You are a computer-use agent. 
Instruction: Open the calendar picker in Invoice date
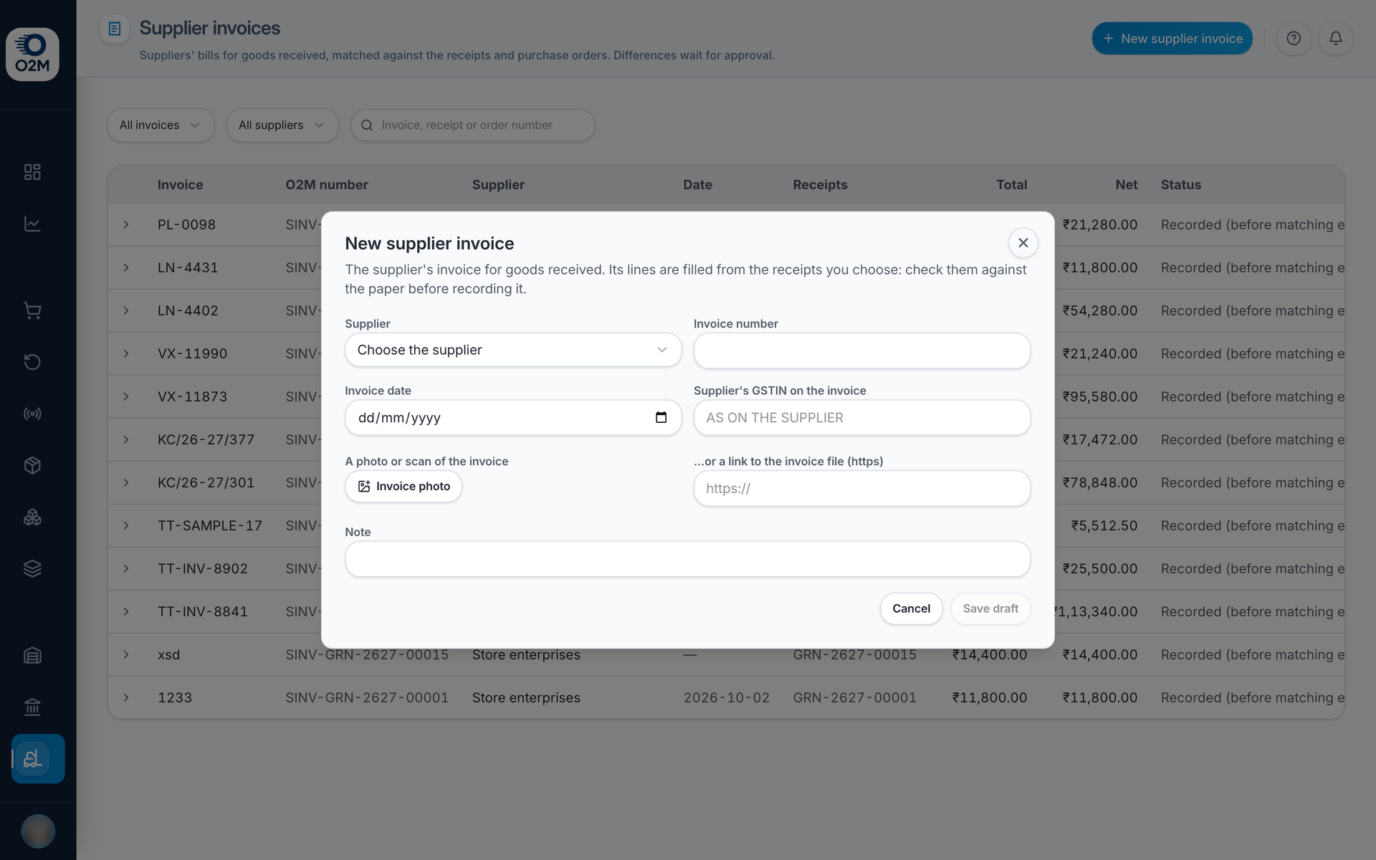661,418
